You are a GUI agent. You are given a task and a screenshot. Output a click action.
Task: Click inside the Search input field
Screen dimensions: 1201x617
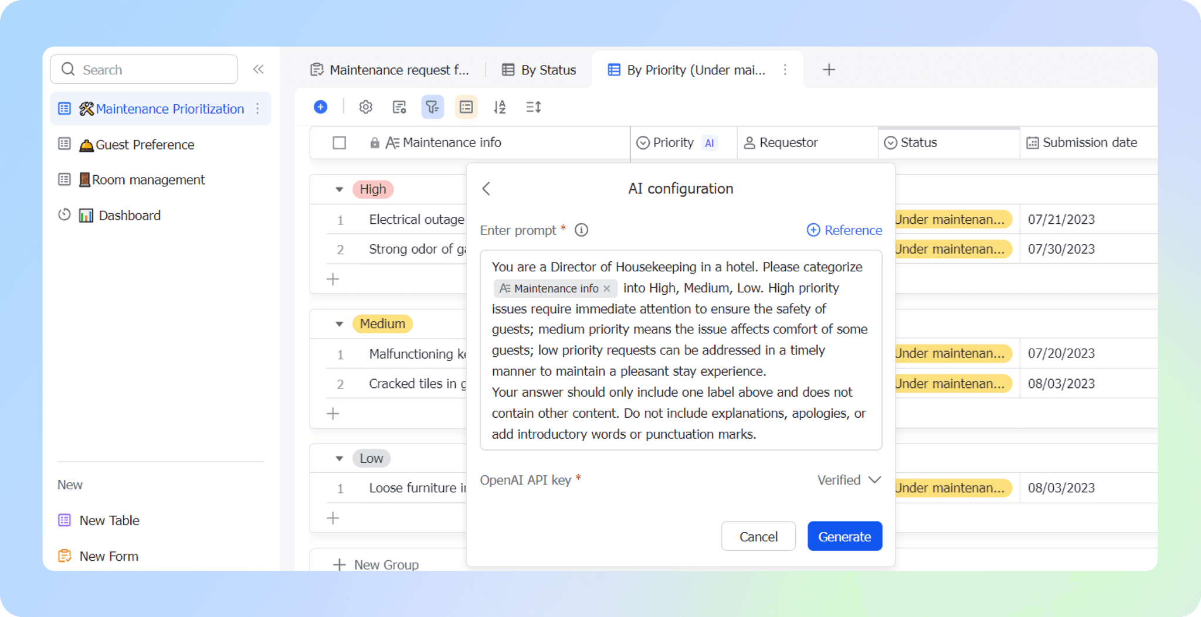click(144, 69)
